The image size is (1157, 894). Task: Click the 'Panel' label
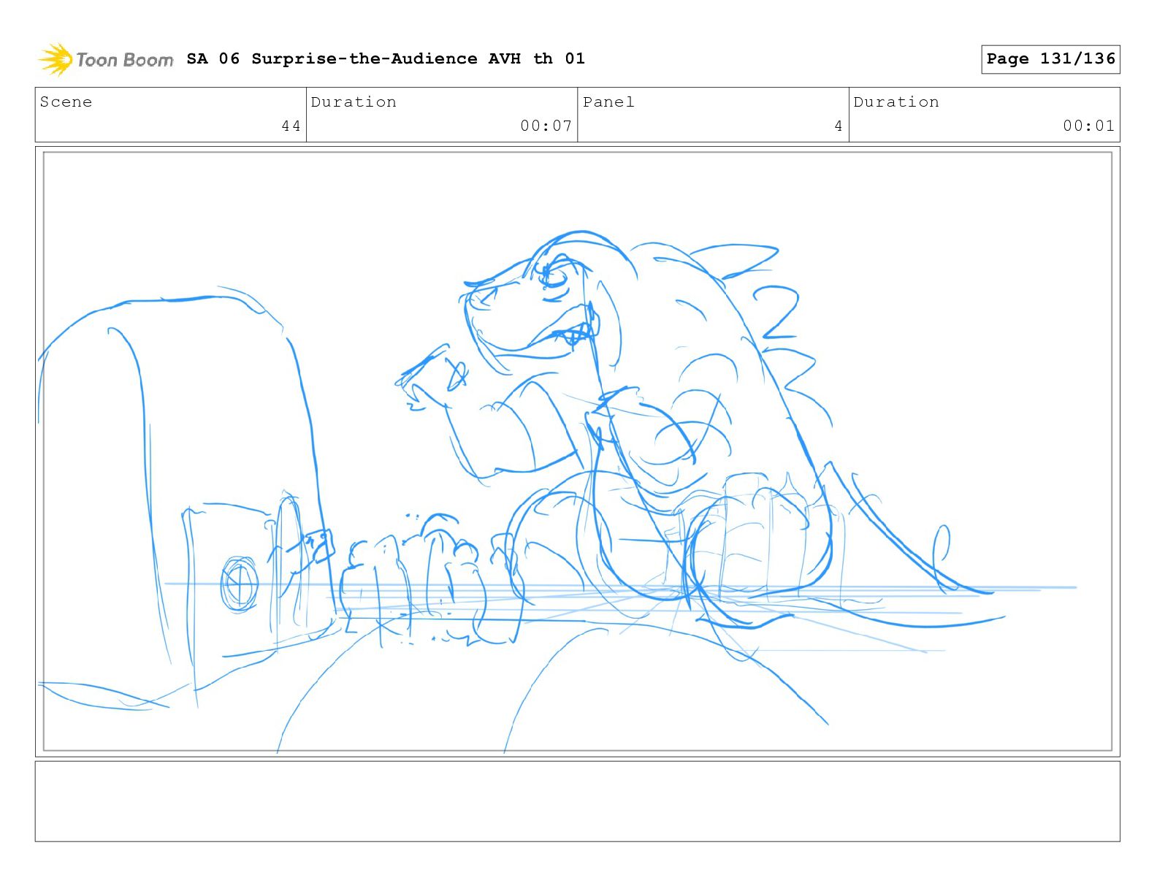[608, 102]
